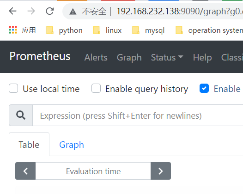Step evaluation time forward with right chevron
Screen dimensions: 243x194
click(161, 171)
